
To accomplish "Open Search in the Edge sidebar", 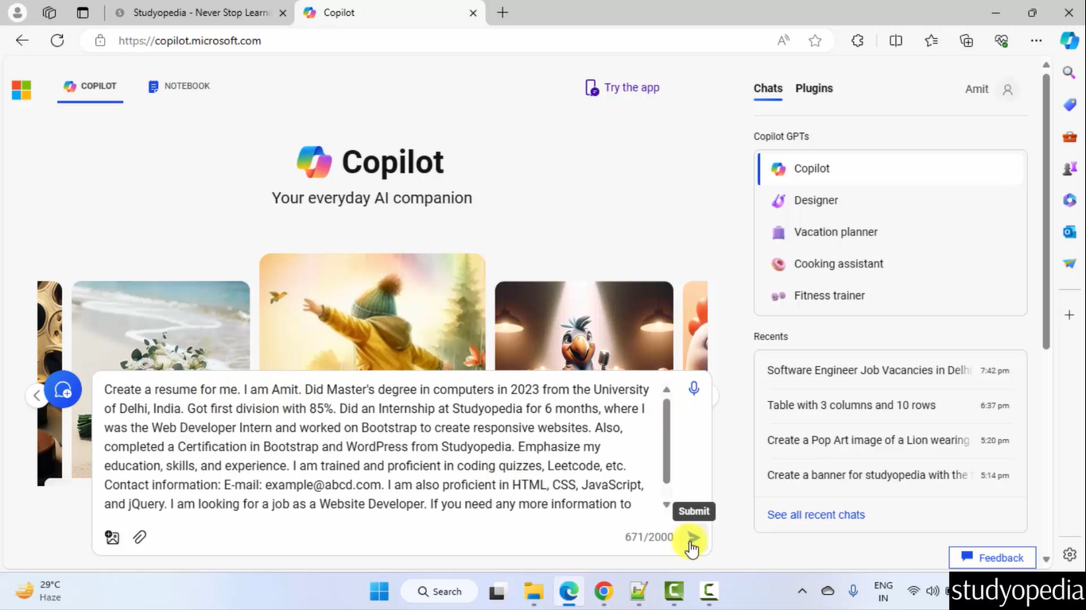I will [x=1069, y=72].
